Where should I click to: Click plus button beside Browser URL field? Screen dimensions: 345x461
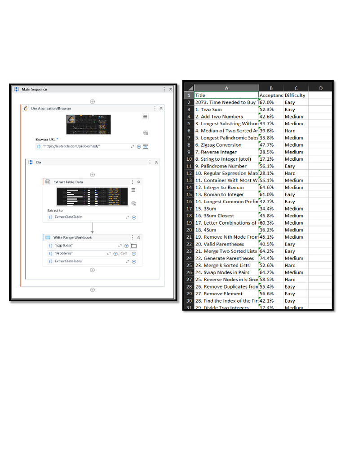coord(139,147)
